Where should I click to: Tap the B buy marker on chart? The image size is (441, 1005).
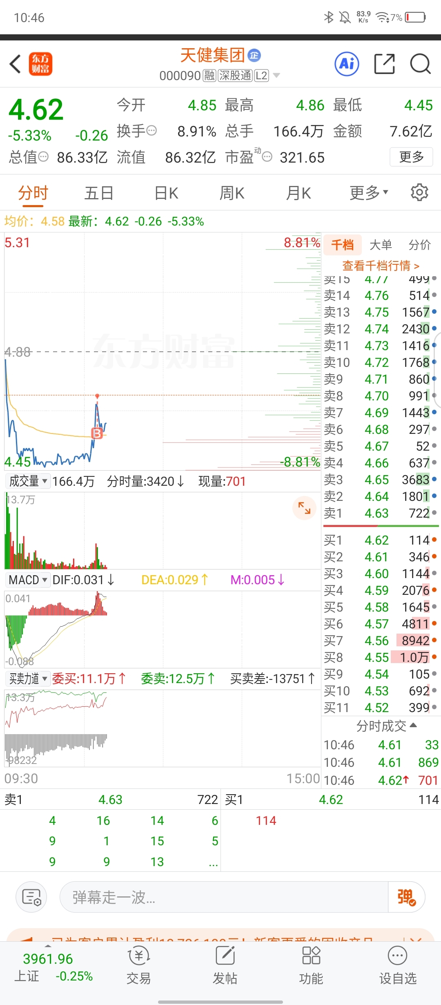[97, 433]
